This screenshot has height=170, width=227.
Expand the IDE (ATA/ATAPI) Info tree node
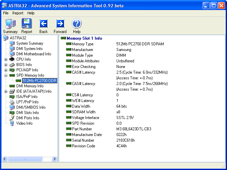6,91
